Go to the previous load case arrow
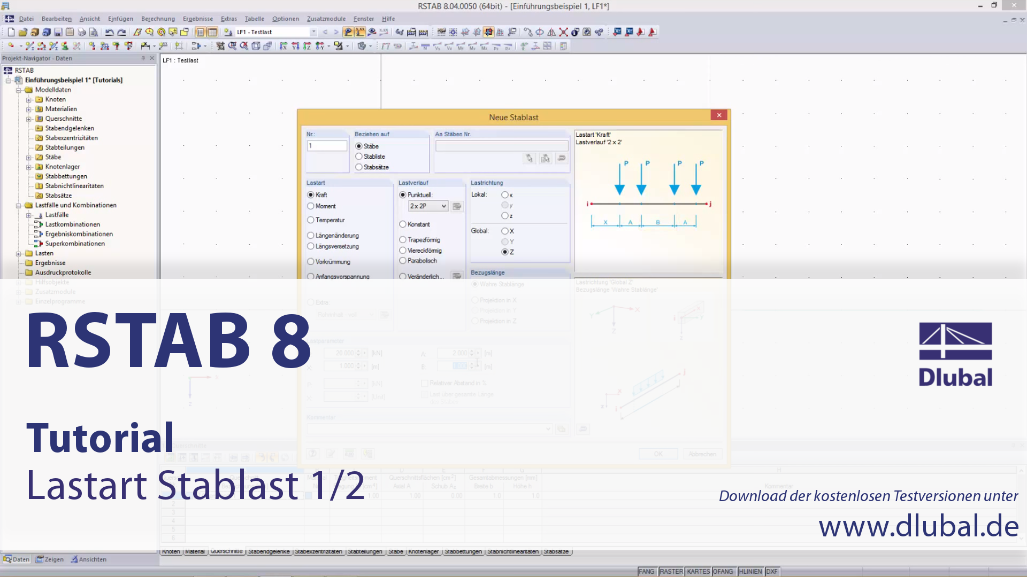The image size is (1027, 577). click(x=325, y=32)
